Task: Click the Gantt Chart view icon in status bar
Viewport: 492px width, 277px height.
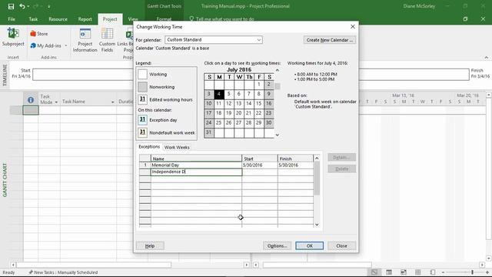Action: [374, 272]
